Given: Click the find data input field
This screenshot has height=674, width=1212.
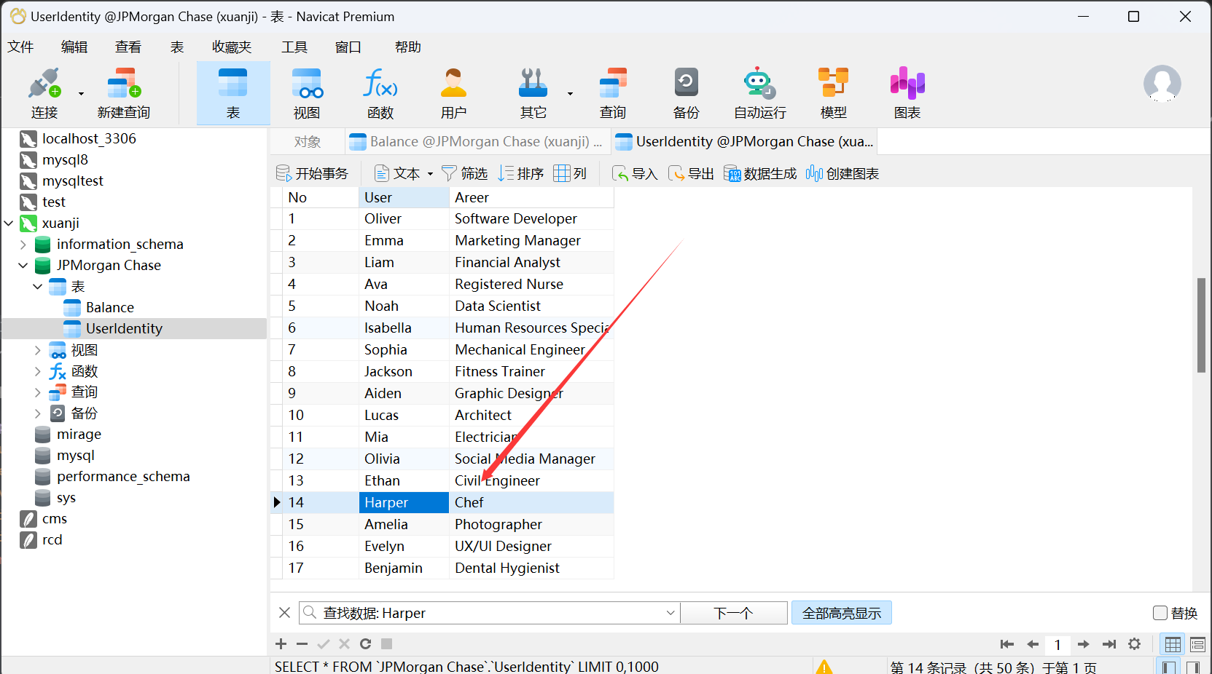Looking at the screenshot, I should click(490, 613).
